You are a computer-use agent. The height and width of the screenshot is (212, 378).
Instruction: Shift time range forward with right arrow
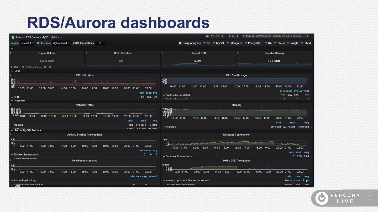238,36
